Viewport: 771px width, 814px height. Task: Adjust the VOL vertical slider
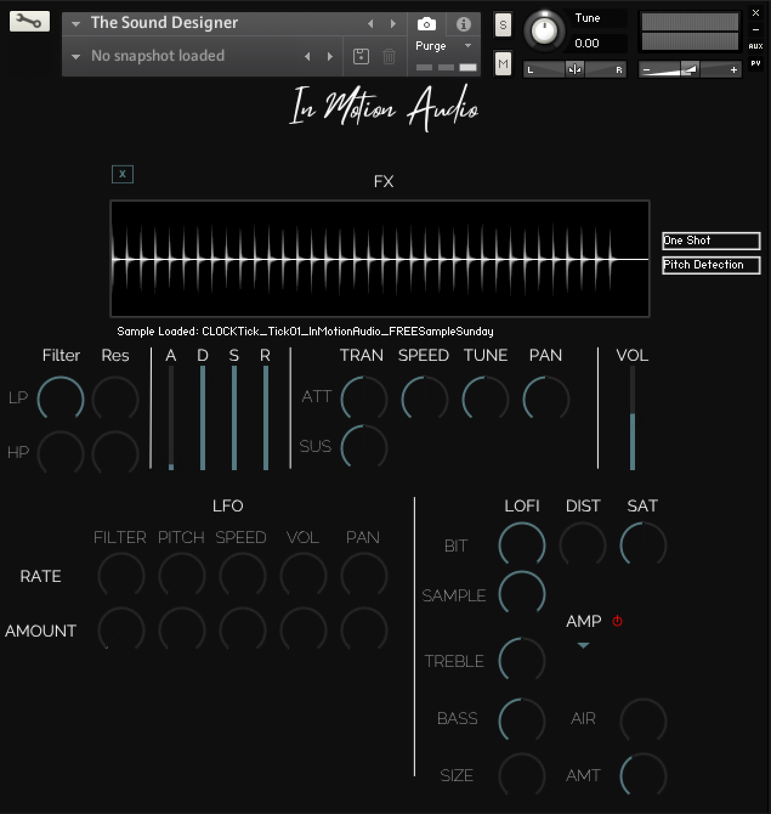coord(633,418)
